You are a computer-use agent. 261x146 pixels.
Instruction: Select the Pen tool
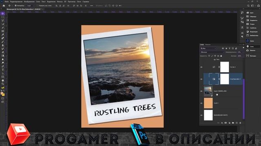[x=3, y=66]
